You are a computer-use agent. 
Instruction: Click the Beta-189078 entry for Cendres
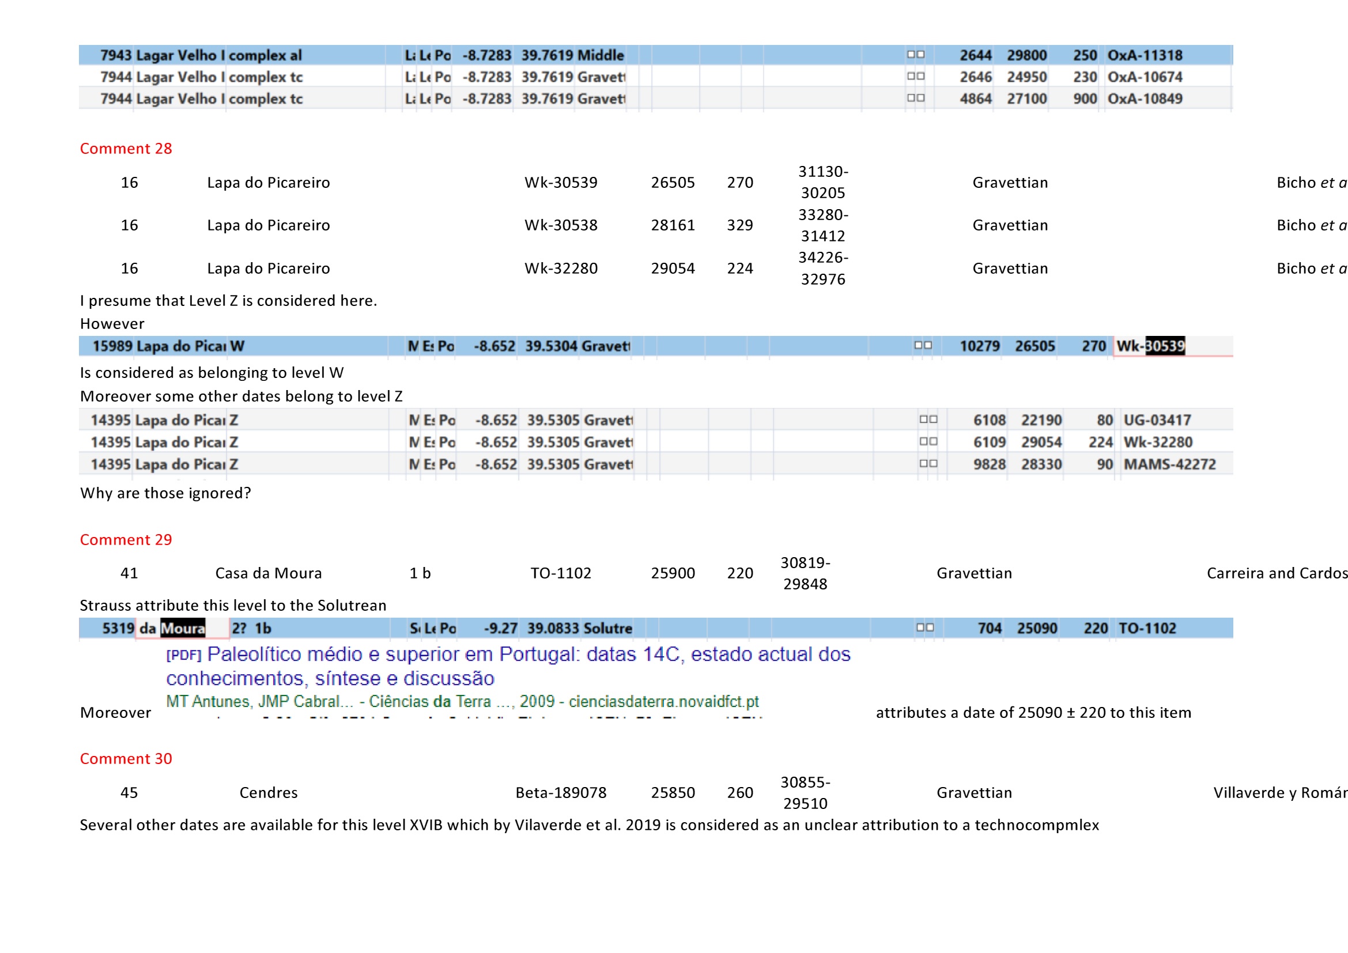[x=561, y=793]
